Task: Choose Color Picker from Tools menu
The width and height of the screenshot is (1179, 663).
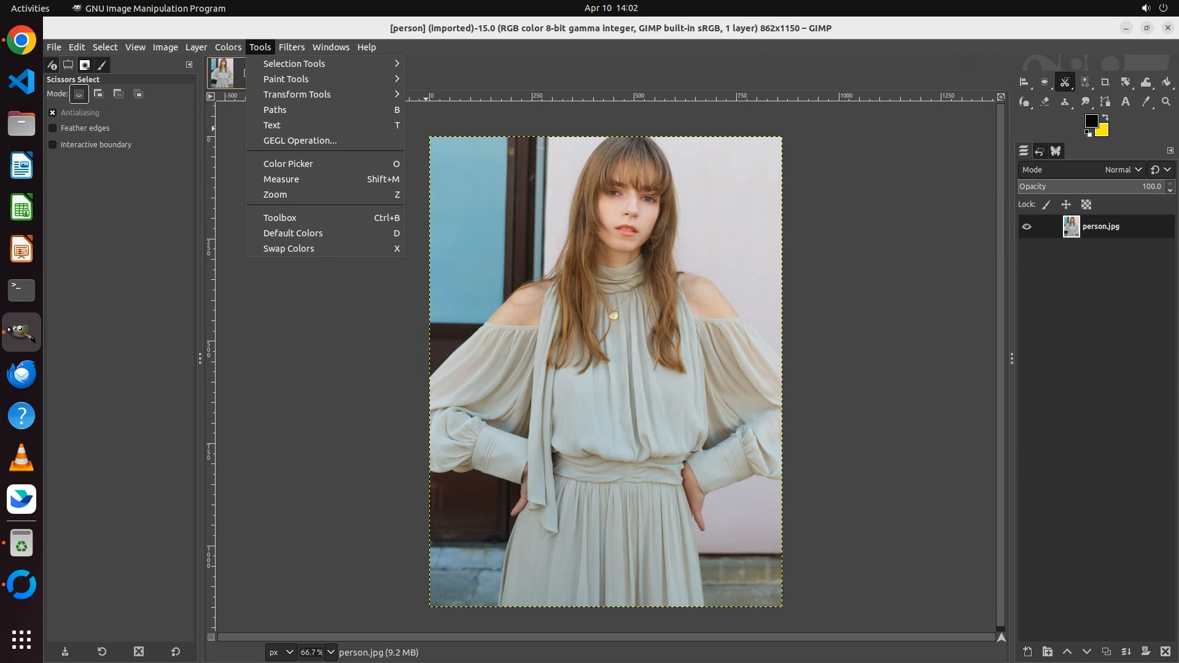Action: [288, 164]
